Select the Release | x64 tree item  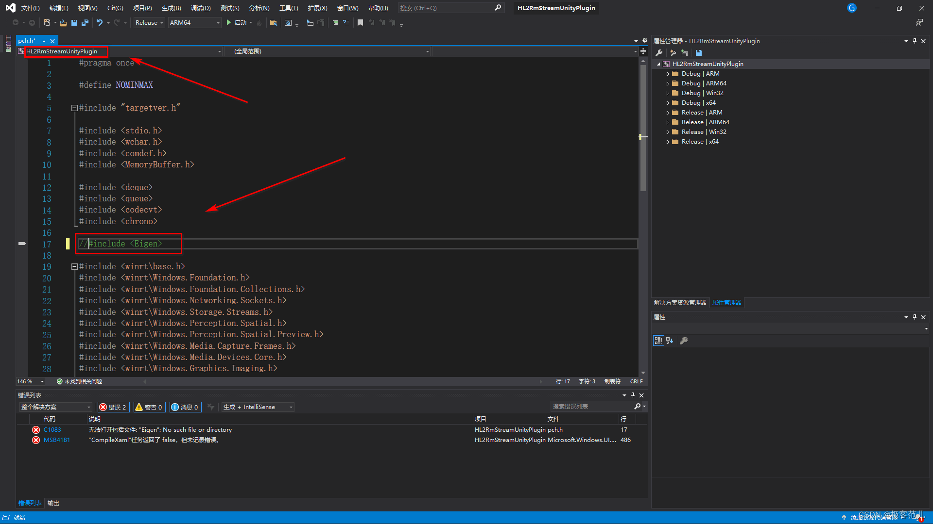point(700,142)
